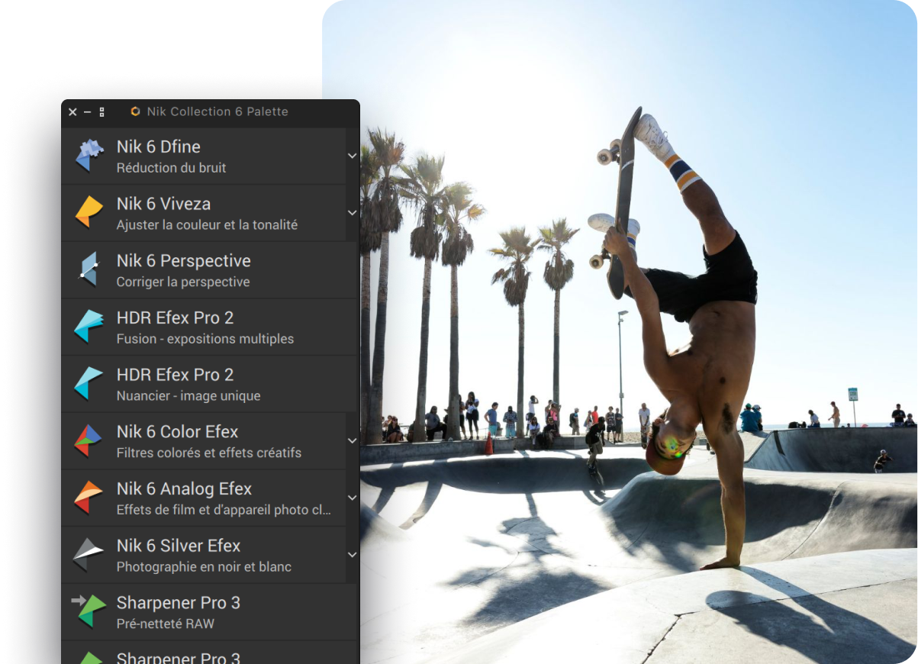Select "Nik 6 Analog Efex" label
Screen dimensions: 918x664
pos(184,488)
